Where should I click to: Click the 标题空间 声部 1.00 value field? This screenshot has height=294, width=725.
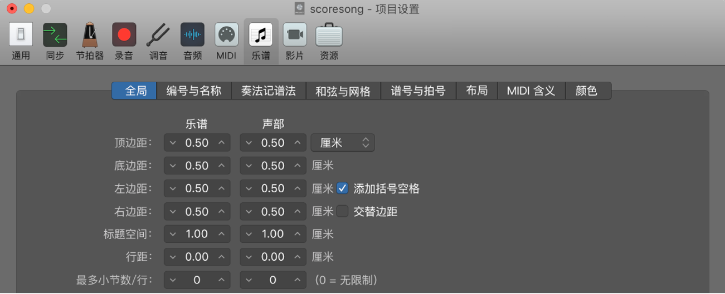coord(273,234)
